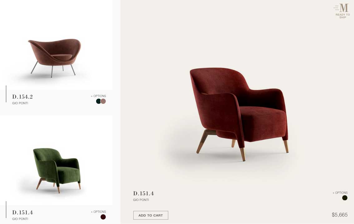The height and width of the screenshot is (224, 354).
Task: Click the $5,665 price label
Action: click(340, 215)
